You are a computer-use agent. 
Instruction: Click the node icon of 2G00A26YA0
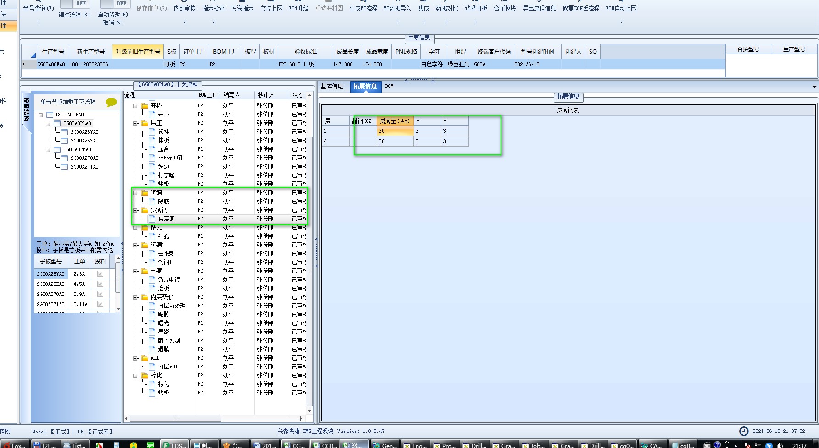65,132
